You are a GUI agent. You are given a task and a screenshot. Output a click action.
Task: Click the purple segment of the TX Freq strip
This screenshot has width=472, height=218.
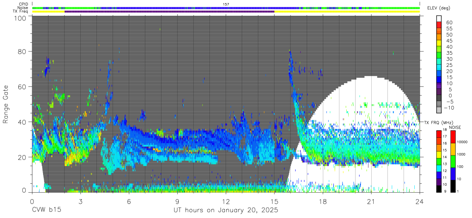coord(170,12)
